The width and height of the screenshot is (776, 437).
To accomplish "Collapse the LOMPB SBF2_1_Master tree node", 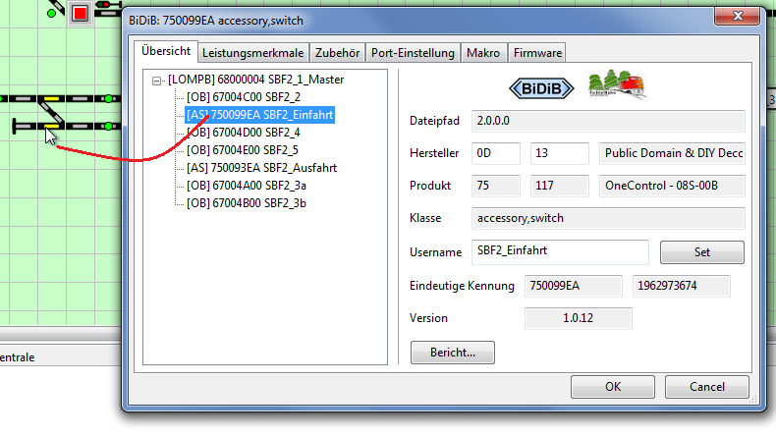I will pos(157,80).
